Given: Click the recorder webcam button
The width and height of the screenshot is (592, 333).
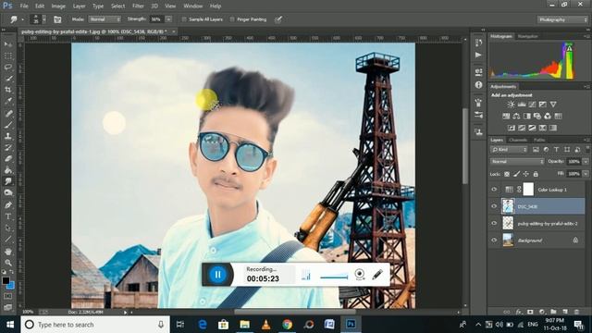Looking at the screenshot, I should pos(360,275).
